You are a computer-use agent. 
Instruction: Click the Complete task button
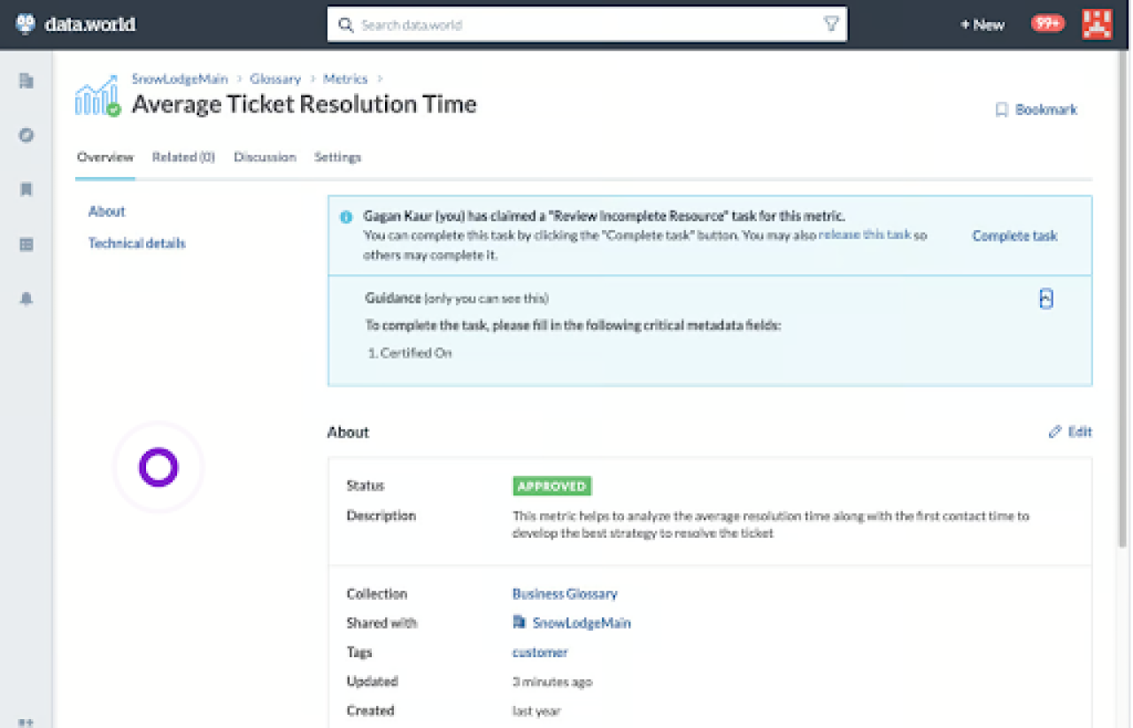[1014, 235]
